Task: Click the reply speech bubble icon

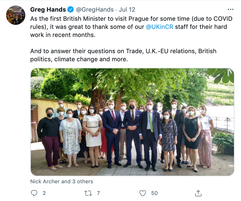Action: (x=34, y=193)
